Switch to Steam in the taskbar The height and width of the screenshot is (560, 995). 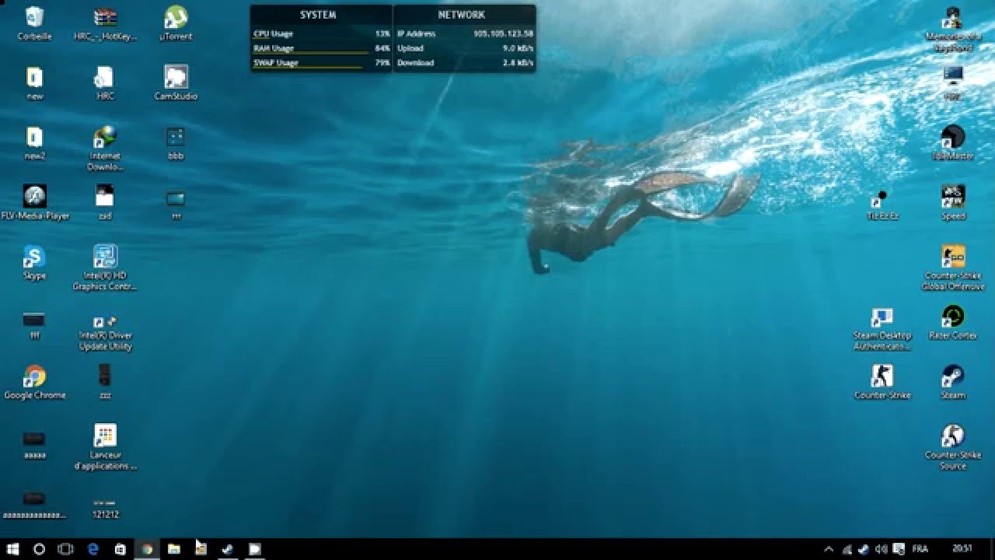point(228,549)
